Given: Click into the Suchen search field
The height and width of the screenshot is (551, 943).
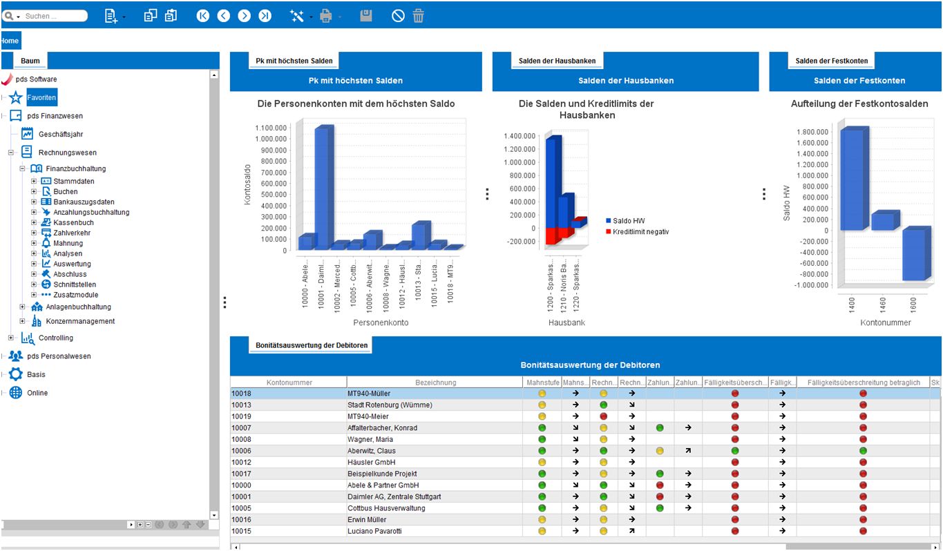Looking at the screenshot, I should pyautogui.click(x=54, y=16).
